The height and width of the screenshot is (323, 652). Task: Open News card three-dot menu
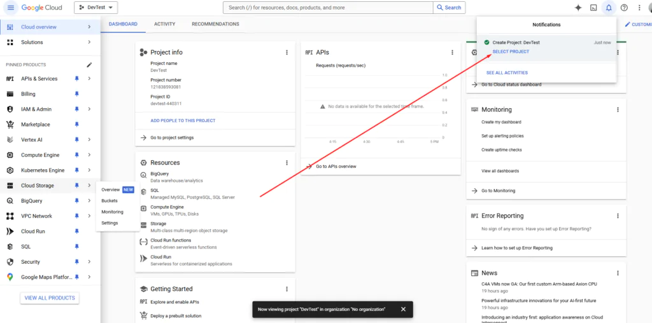point(618,273)
